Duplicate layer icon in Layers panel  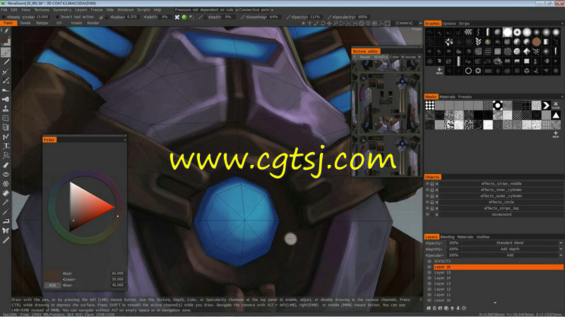tap(446, 308)
